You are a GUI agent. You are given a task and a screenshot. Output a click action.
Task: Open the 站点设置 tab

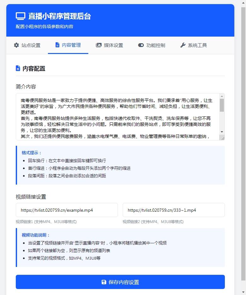[x=27, y=45]
